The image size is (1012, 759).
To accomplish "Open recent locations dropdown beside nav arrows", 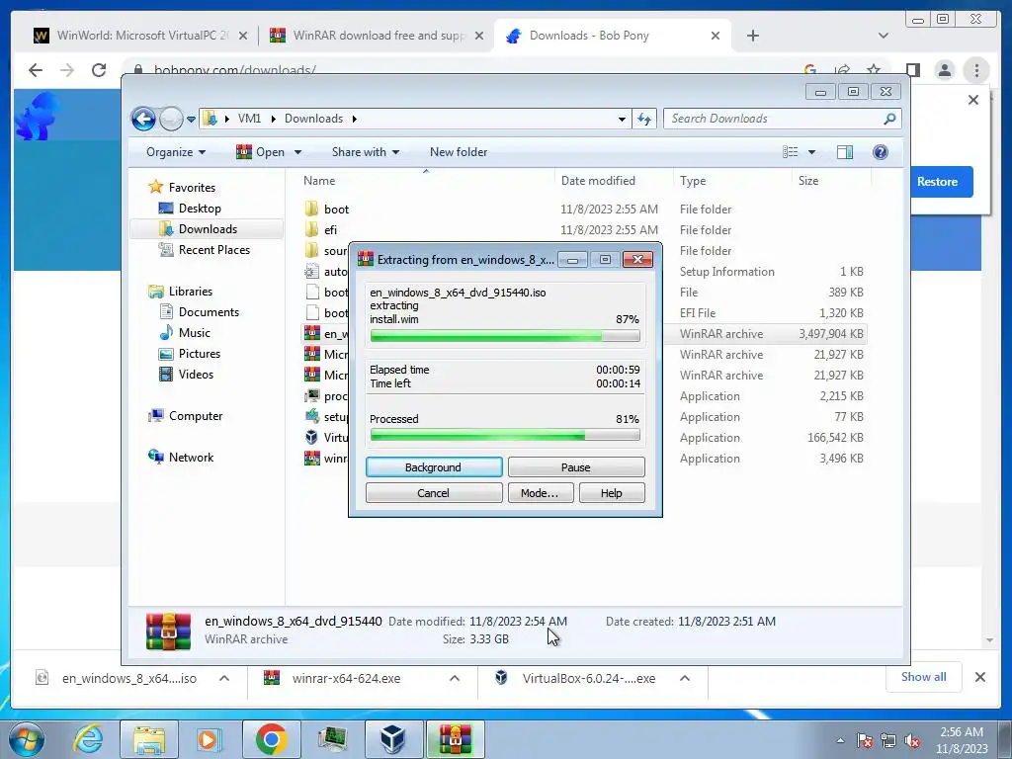I will (x=191, y=120).
